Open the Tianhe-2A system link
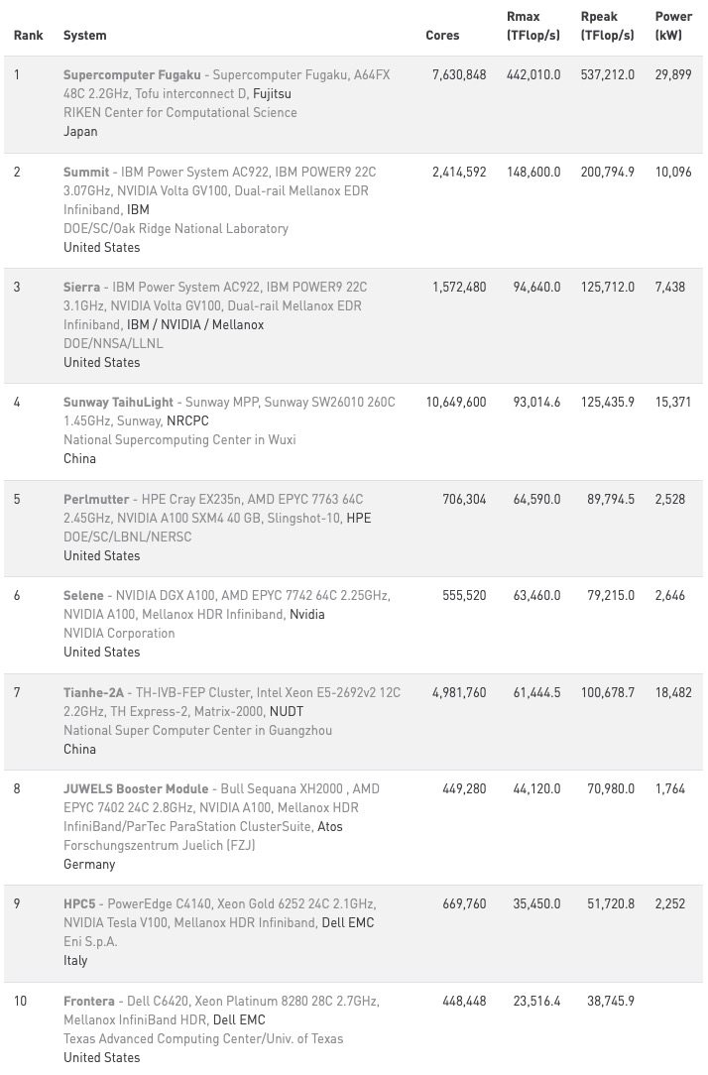708x1075 pixels. click(x=94, y=693)
